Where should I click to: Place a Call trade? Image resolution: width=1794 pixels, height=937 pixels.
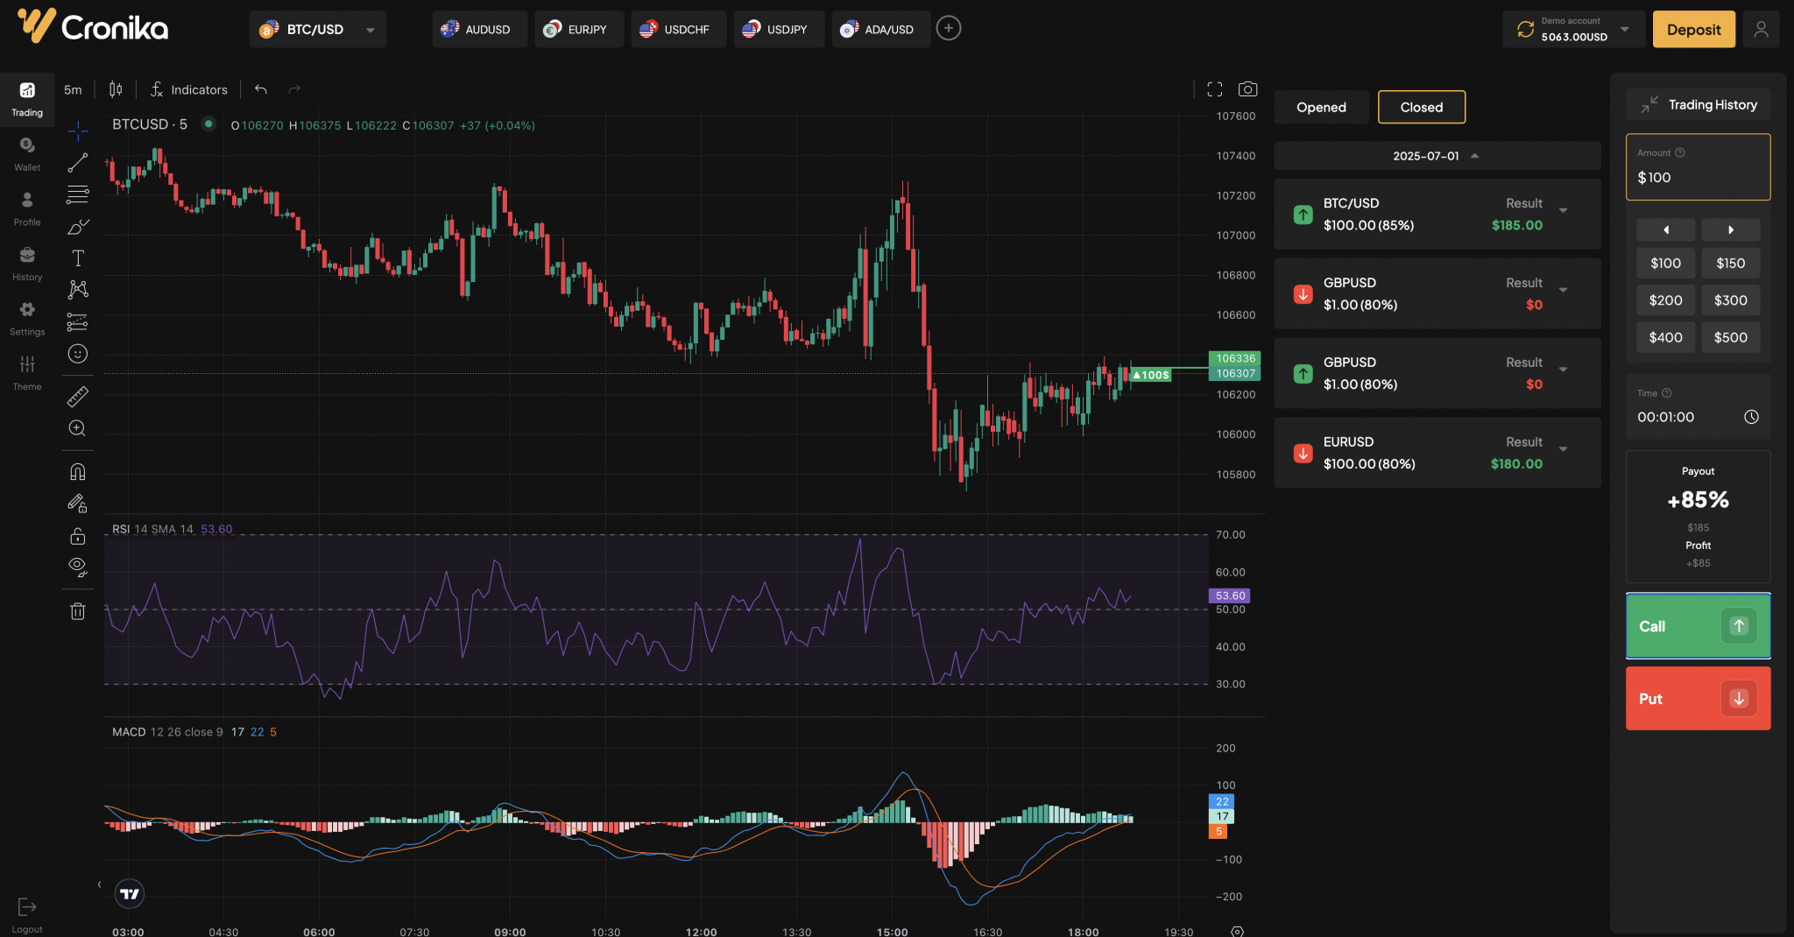[1699, 626]
